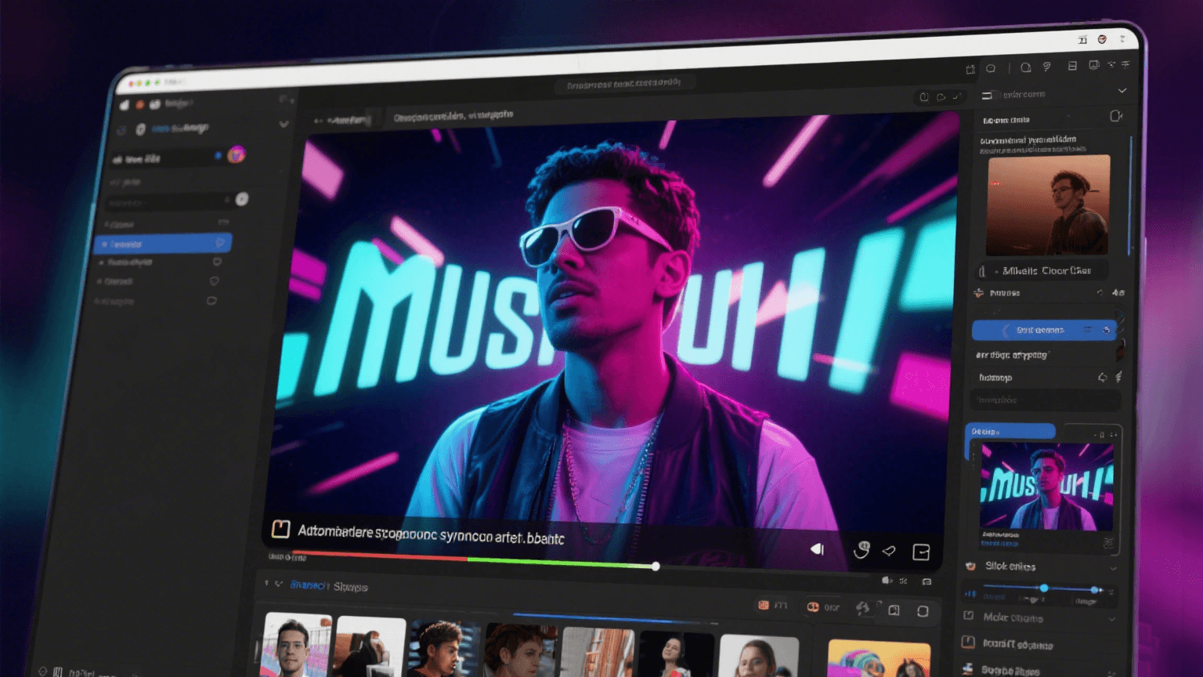Expand the Mokc Otiarns section chevron
Screen dimensions: 1203x677
(1112, 619)
